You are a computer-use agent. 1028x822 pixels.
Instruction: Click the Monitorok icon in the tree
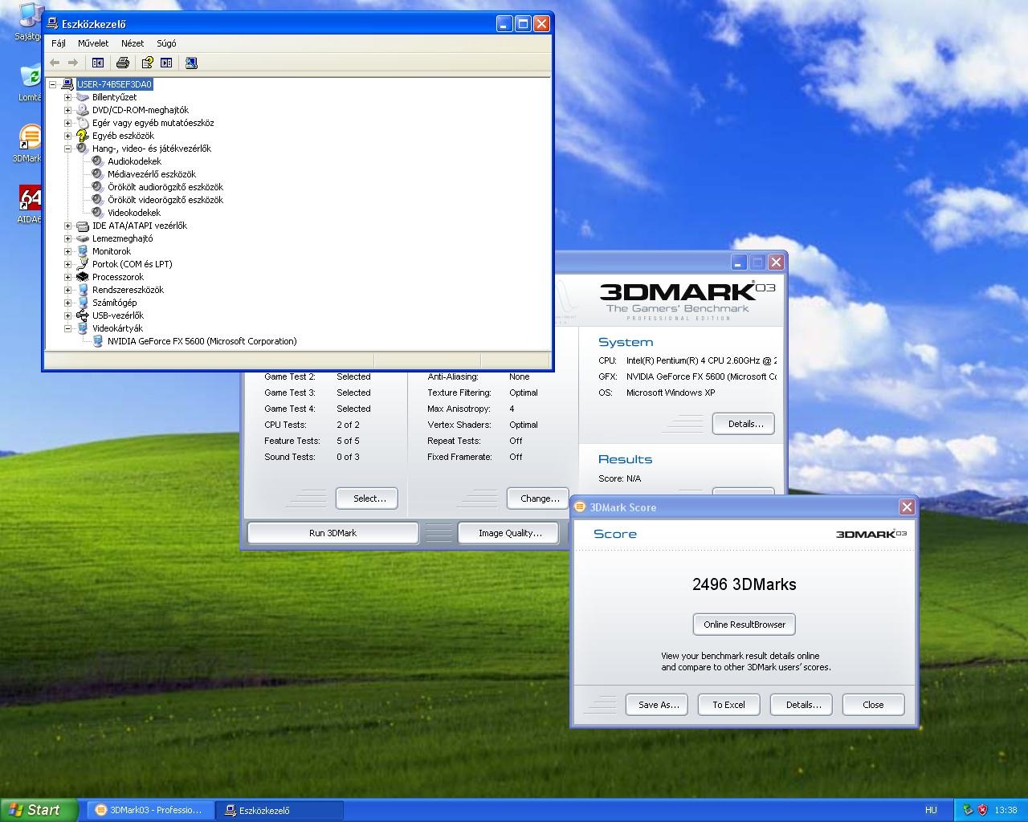point(82,251)
